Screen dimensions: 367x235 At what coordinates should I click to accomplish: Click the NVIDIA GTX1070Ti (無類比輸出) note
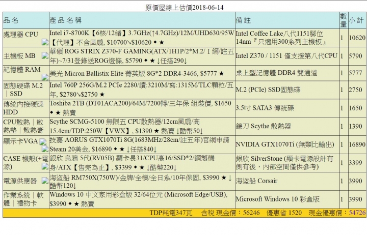[285, 144]
